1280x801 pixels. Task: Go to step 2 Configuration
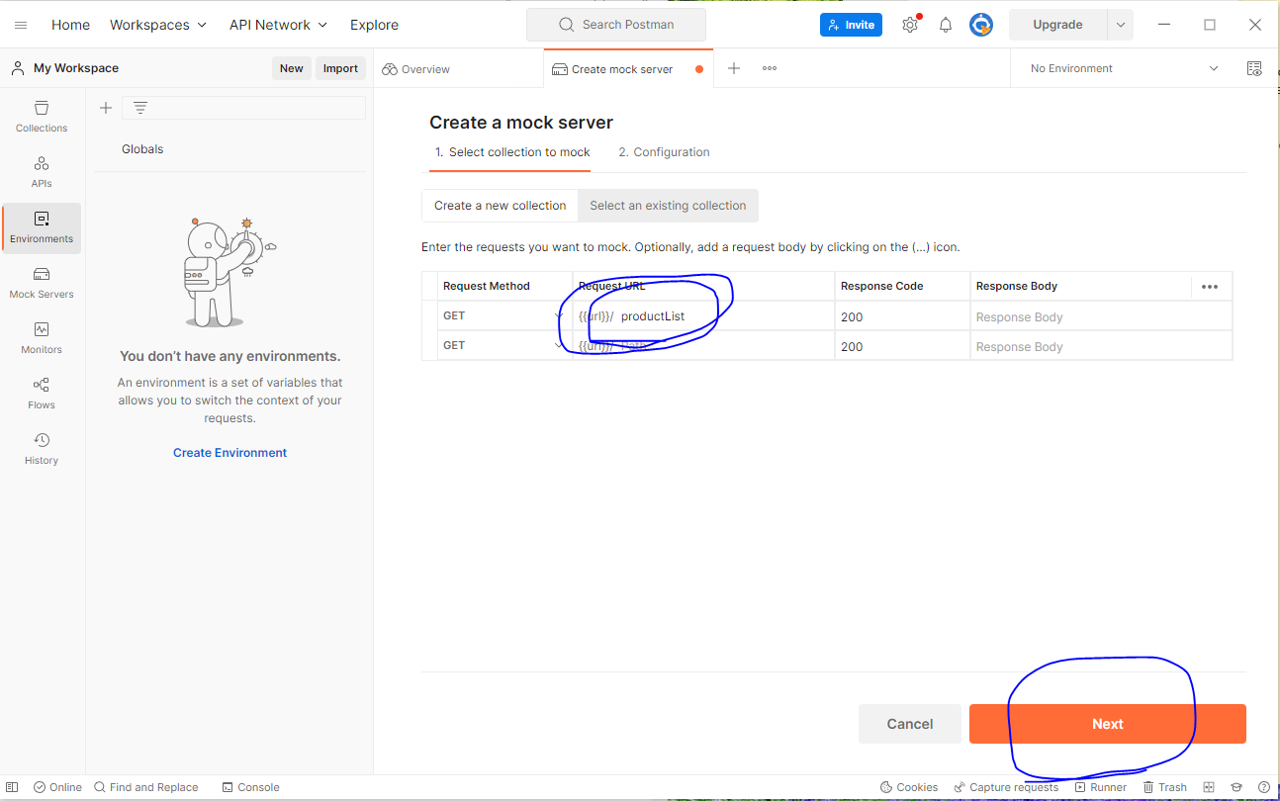[664, 152]
